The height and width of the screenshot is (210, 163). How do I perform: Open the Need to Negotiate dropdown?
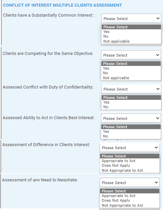point(130,182)
